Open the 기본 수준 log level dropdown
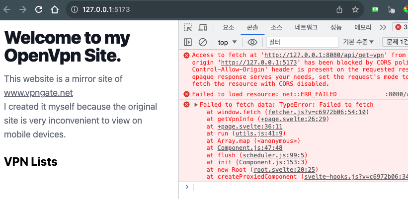 point(358,42)
